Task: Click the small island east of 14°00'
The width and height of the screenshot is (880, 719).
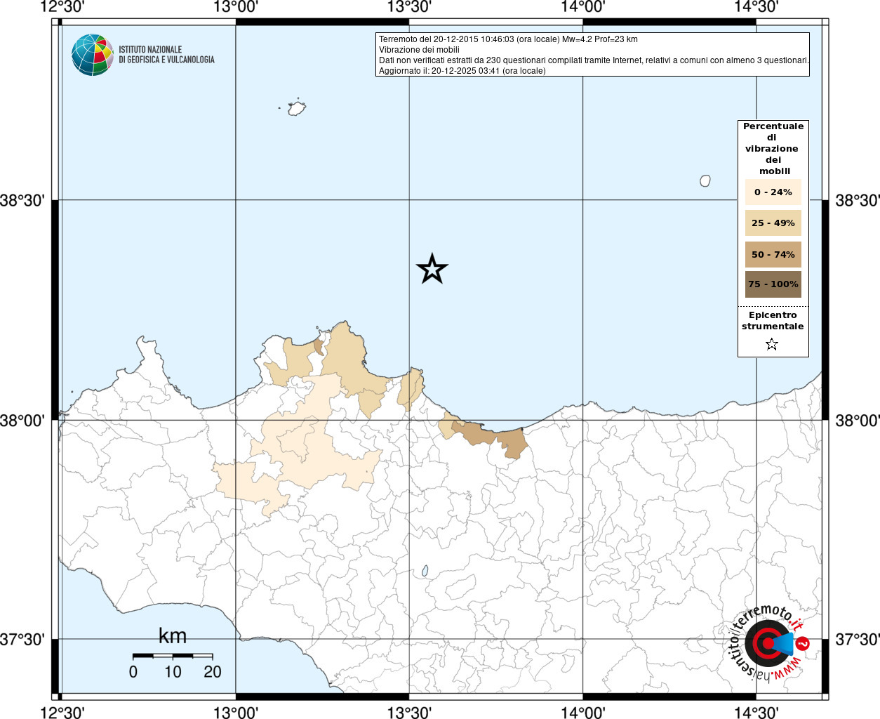Action: tap(705, 180)
